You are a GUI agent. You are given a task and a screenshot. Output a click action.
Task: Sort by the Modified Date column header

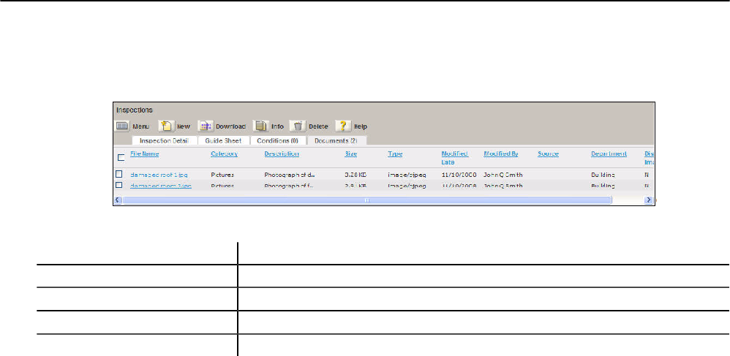coord(455,158)
